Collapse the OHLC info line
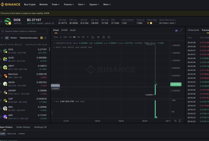The width and height of the screenshot is (209, 141). point(54,43)
